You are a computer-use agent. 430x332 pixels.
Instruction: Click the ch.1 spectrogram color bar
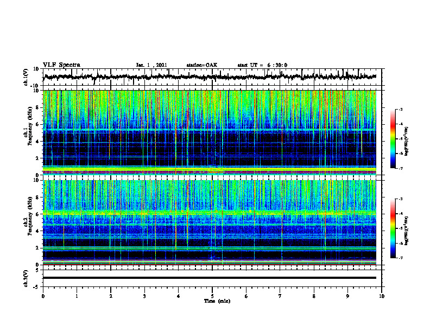pyautogui.click(x=393, y=139)
